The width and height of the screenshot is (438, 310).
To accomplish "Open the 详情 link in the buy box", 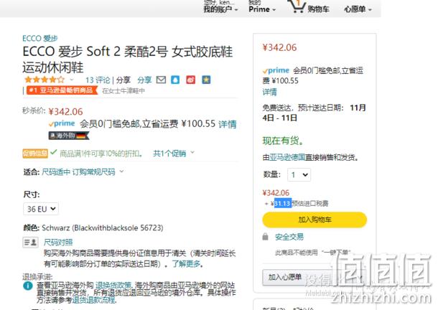I will coord(269,92).
